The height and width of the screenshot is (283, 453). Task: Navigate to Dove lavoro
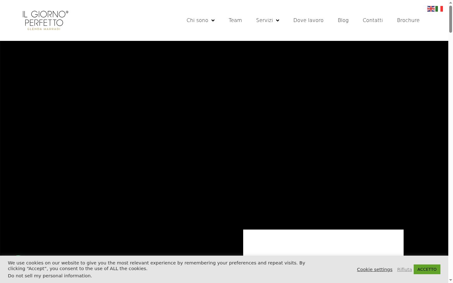coord(308,20)
